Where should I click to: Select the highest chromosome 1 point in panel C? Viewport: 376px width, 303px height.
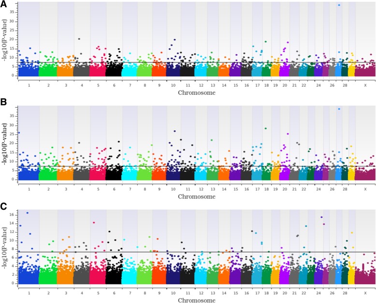pyautogui.click(x=28, y=213)
